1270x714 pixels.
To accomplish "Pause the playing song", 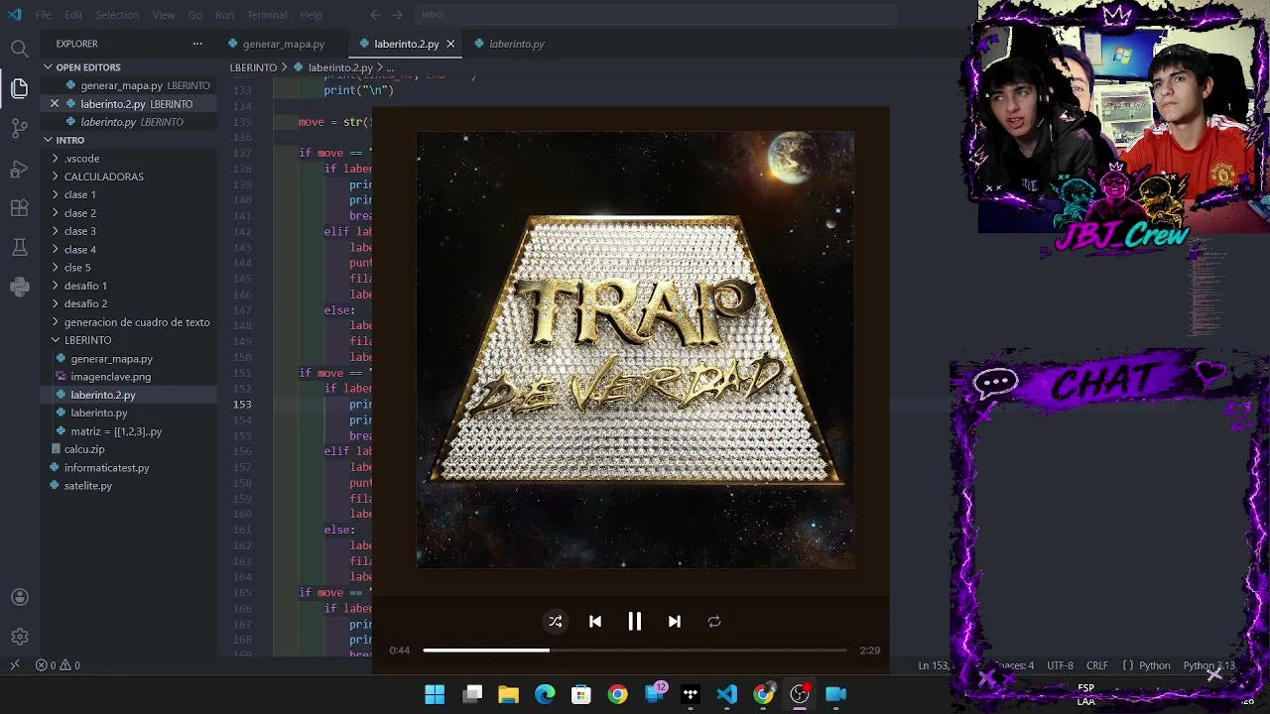I will click(x=635, y=622).
